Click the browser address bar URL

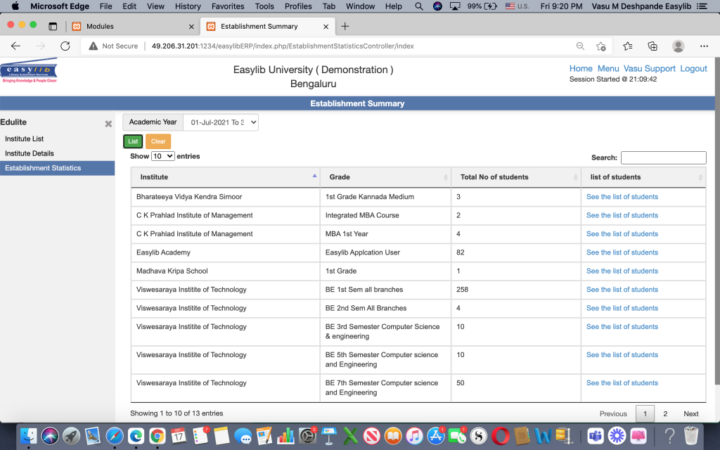tap(283, 46)
